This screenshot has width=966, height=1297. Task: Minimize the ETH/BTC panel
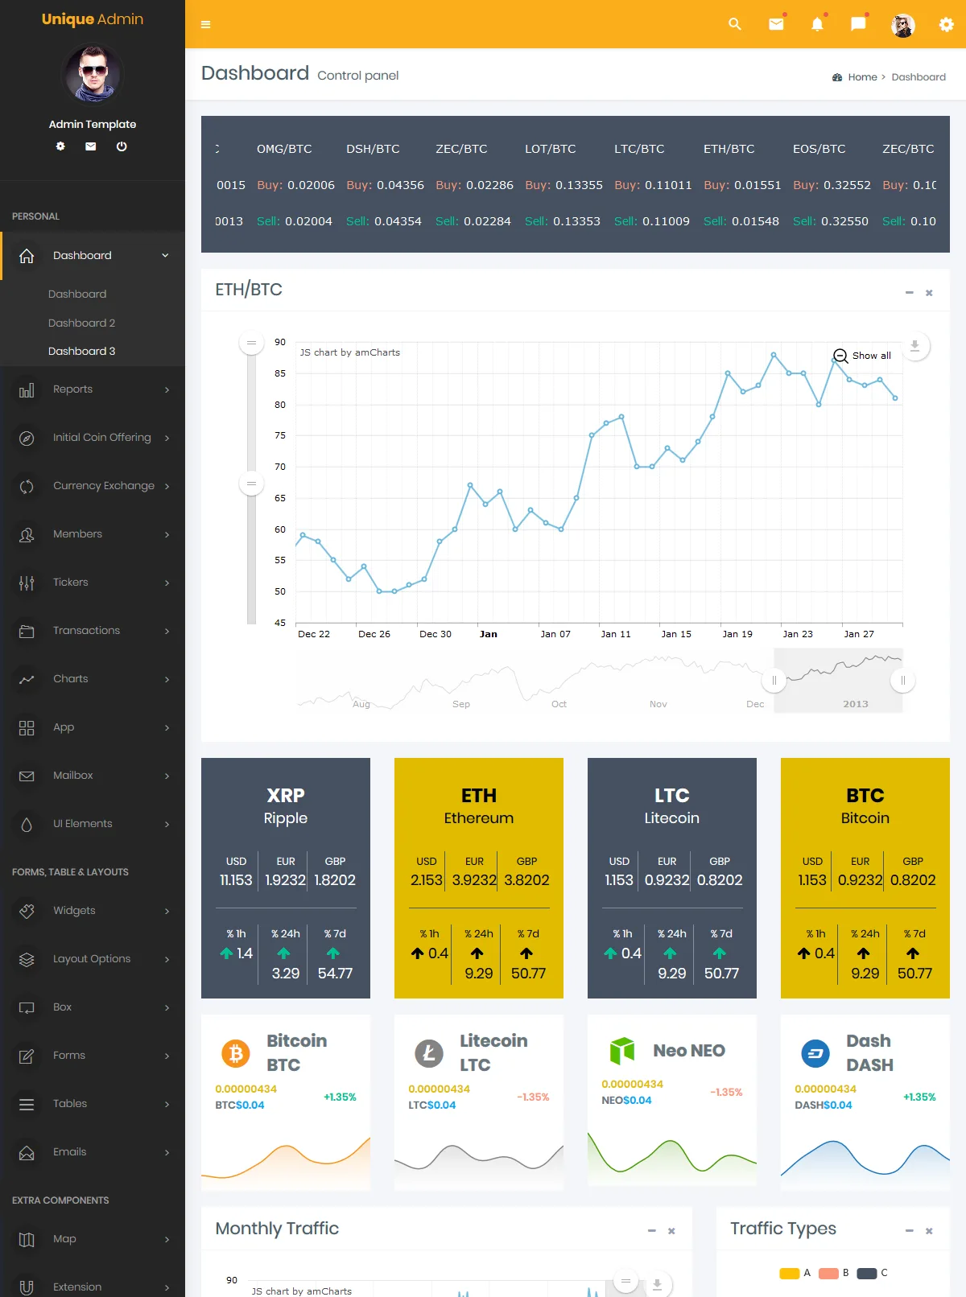910,293
